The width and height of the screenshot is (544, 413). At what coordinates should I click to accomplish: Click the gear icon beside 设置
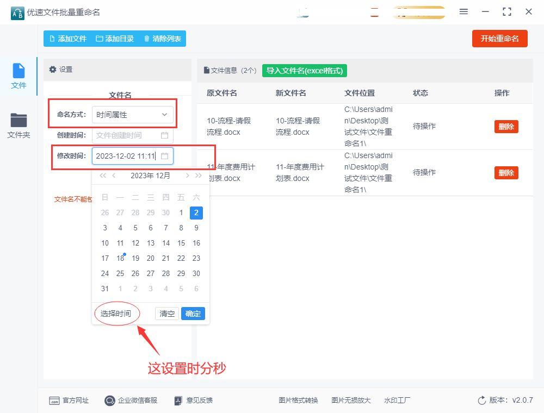click(53, 70)
